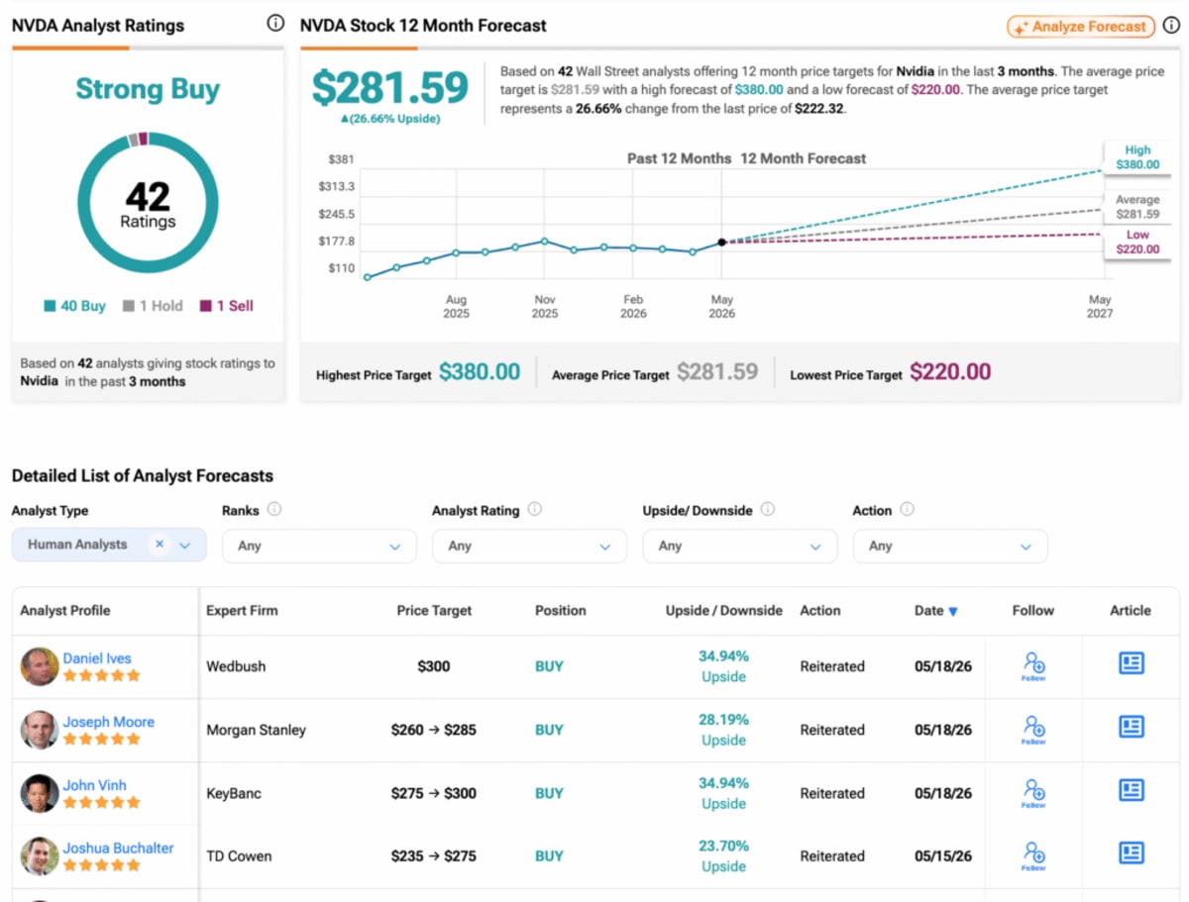The image size is (1189, 902).
Task: Click the Average $281.59 chart label
Action: (1137, 207)
